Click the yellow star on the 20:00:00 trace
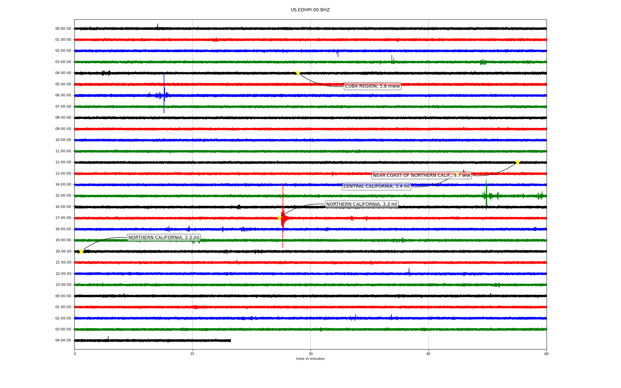The width and height of the screenshot is (621, 388). [81, 251]
